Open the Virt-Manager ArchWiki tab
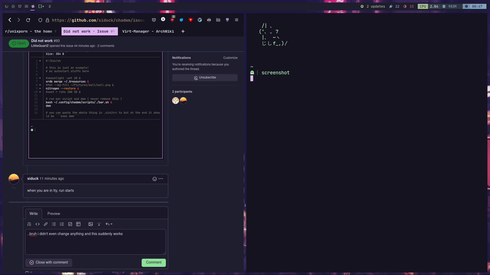Viewport: 490px width, 275px height. coord(148,31)
